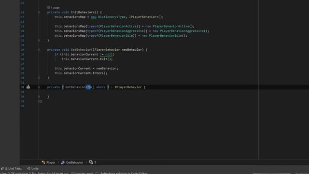
Task: Click the type parameter icon beside T
Action: pyautogui.click(x=91, y=162)
